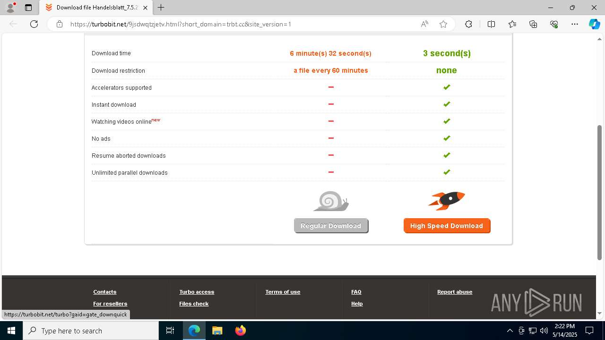This screenshot has height=340, width=605.
Task: Go back to the previous page
Action: tap(13, 24)
